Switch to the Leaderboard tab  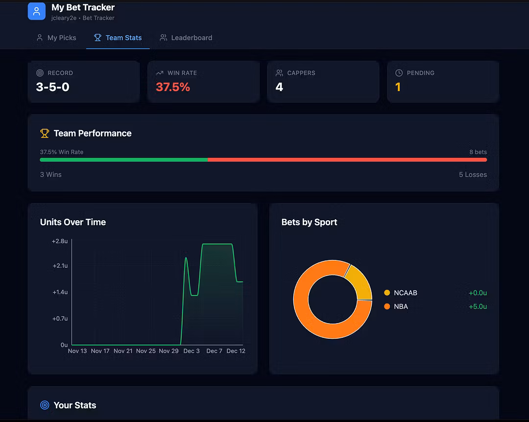tap(186, 38)
